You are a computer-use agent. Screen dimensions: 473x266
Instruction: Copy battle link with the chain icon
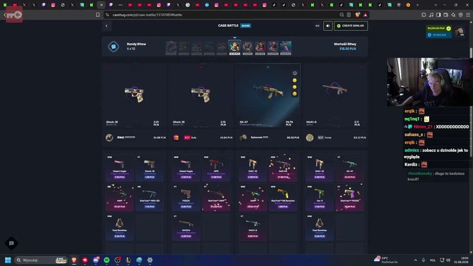(x=317, y=26)
